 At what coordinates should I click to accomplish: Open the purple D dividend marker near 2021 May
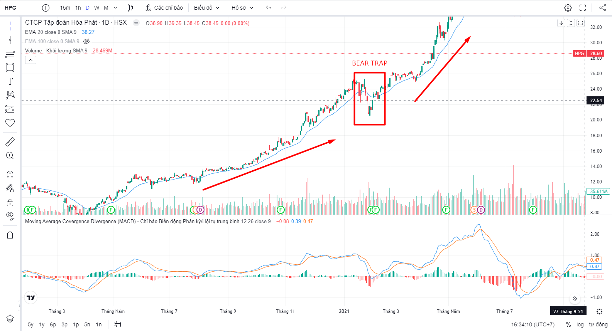point(481,210)
